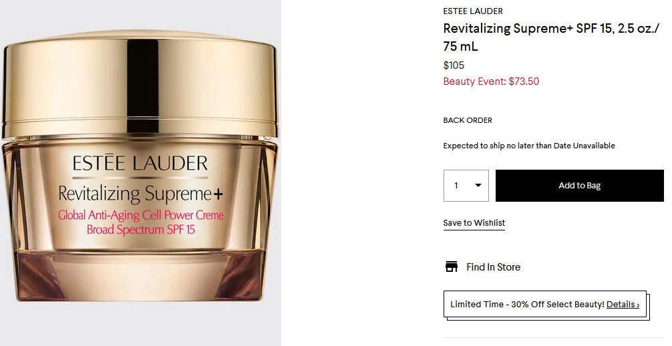Click the Expected to ship notice
672x346 pixels.
pyautogui.click(x=529, y=146)
